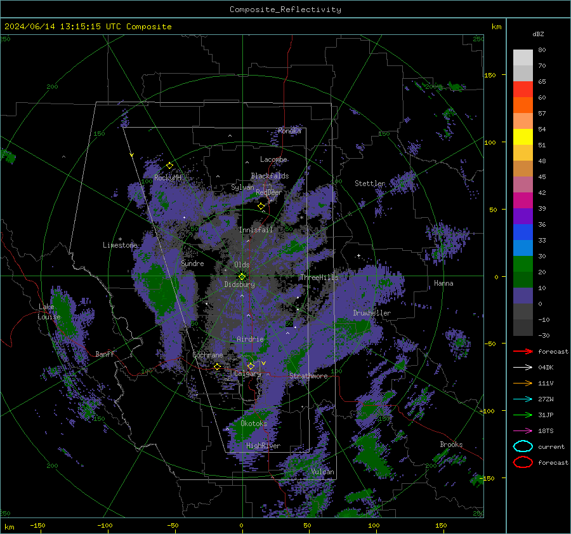Click the Stettler town label
Image resolution: width=571 pixels, height=534 pixels.
pyautogui.click(x=370, y=184)
